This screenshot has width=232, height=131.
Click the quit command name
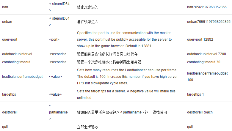pyautogui.click(x=5, y=127)
